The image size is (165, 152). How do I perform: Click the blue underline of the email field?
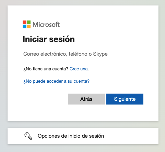click(x=83, y=60)
